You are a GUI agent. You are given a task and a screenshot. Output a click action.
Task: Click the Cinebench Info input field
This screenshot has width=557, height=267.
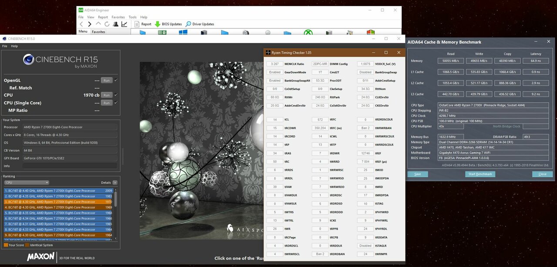click(x=70, y=166)
